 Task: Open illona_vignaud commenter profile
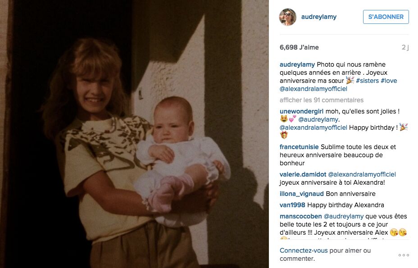[x=301, y=194]
